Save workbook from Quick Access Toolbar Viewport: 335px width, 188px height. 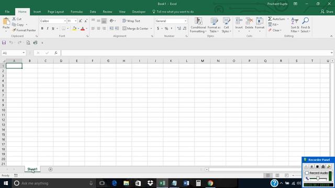point(4,43)
